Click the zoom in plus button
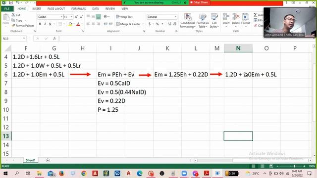Viewport: 317px width, 178px height. [304, 166]
